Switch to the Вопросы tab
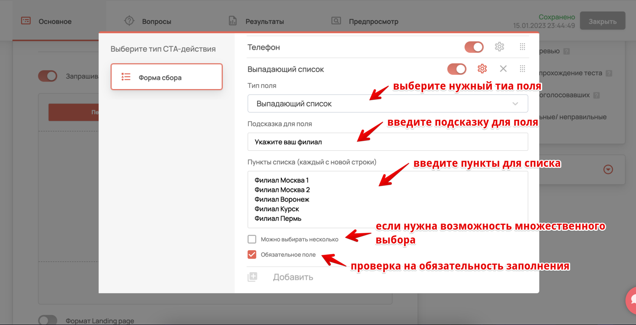Viewport: 636px width, 325px height. point(157,22)
